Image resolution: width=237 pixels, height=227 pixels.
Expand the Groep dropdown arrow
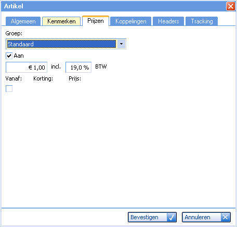pos(121,44)
